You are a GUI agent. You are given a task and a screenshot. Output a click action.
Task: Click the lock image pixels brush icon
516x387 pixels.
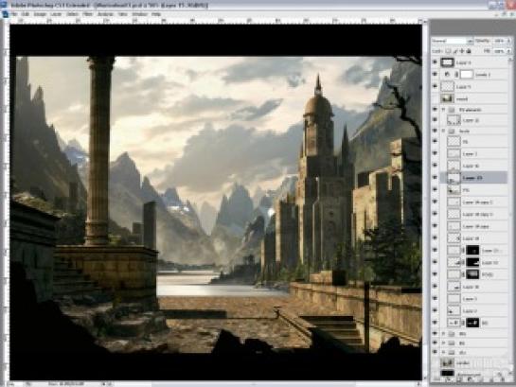[x=455, y=51]
